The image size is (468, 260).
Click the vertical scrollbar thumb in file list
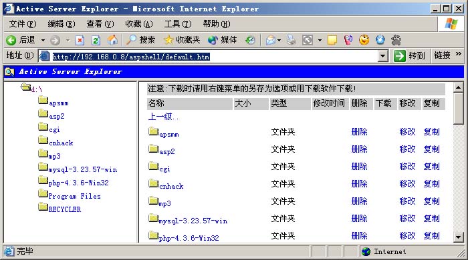coord(458,108)
